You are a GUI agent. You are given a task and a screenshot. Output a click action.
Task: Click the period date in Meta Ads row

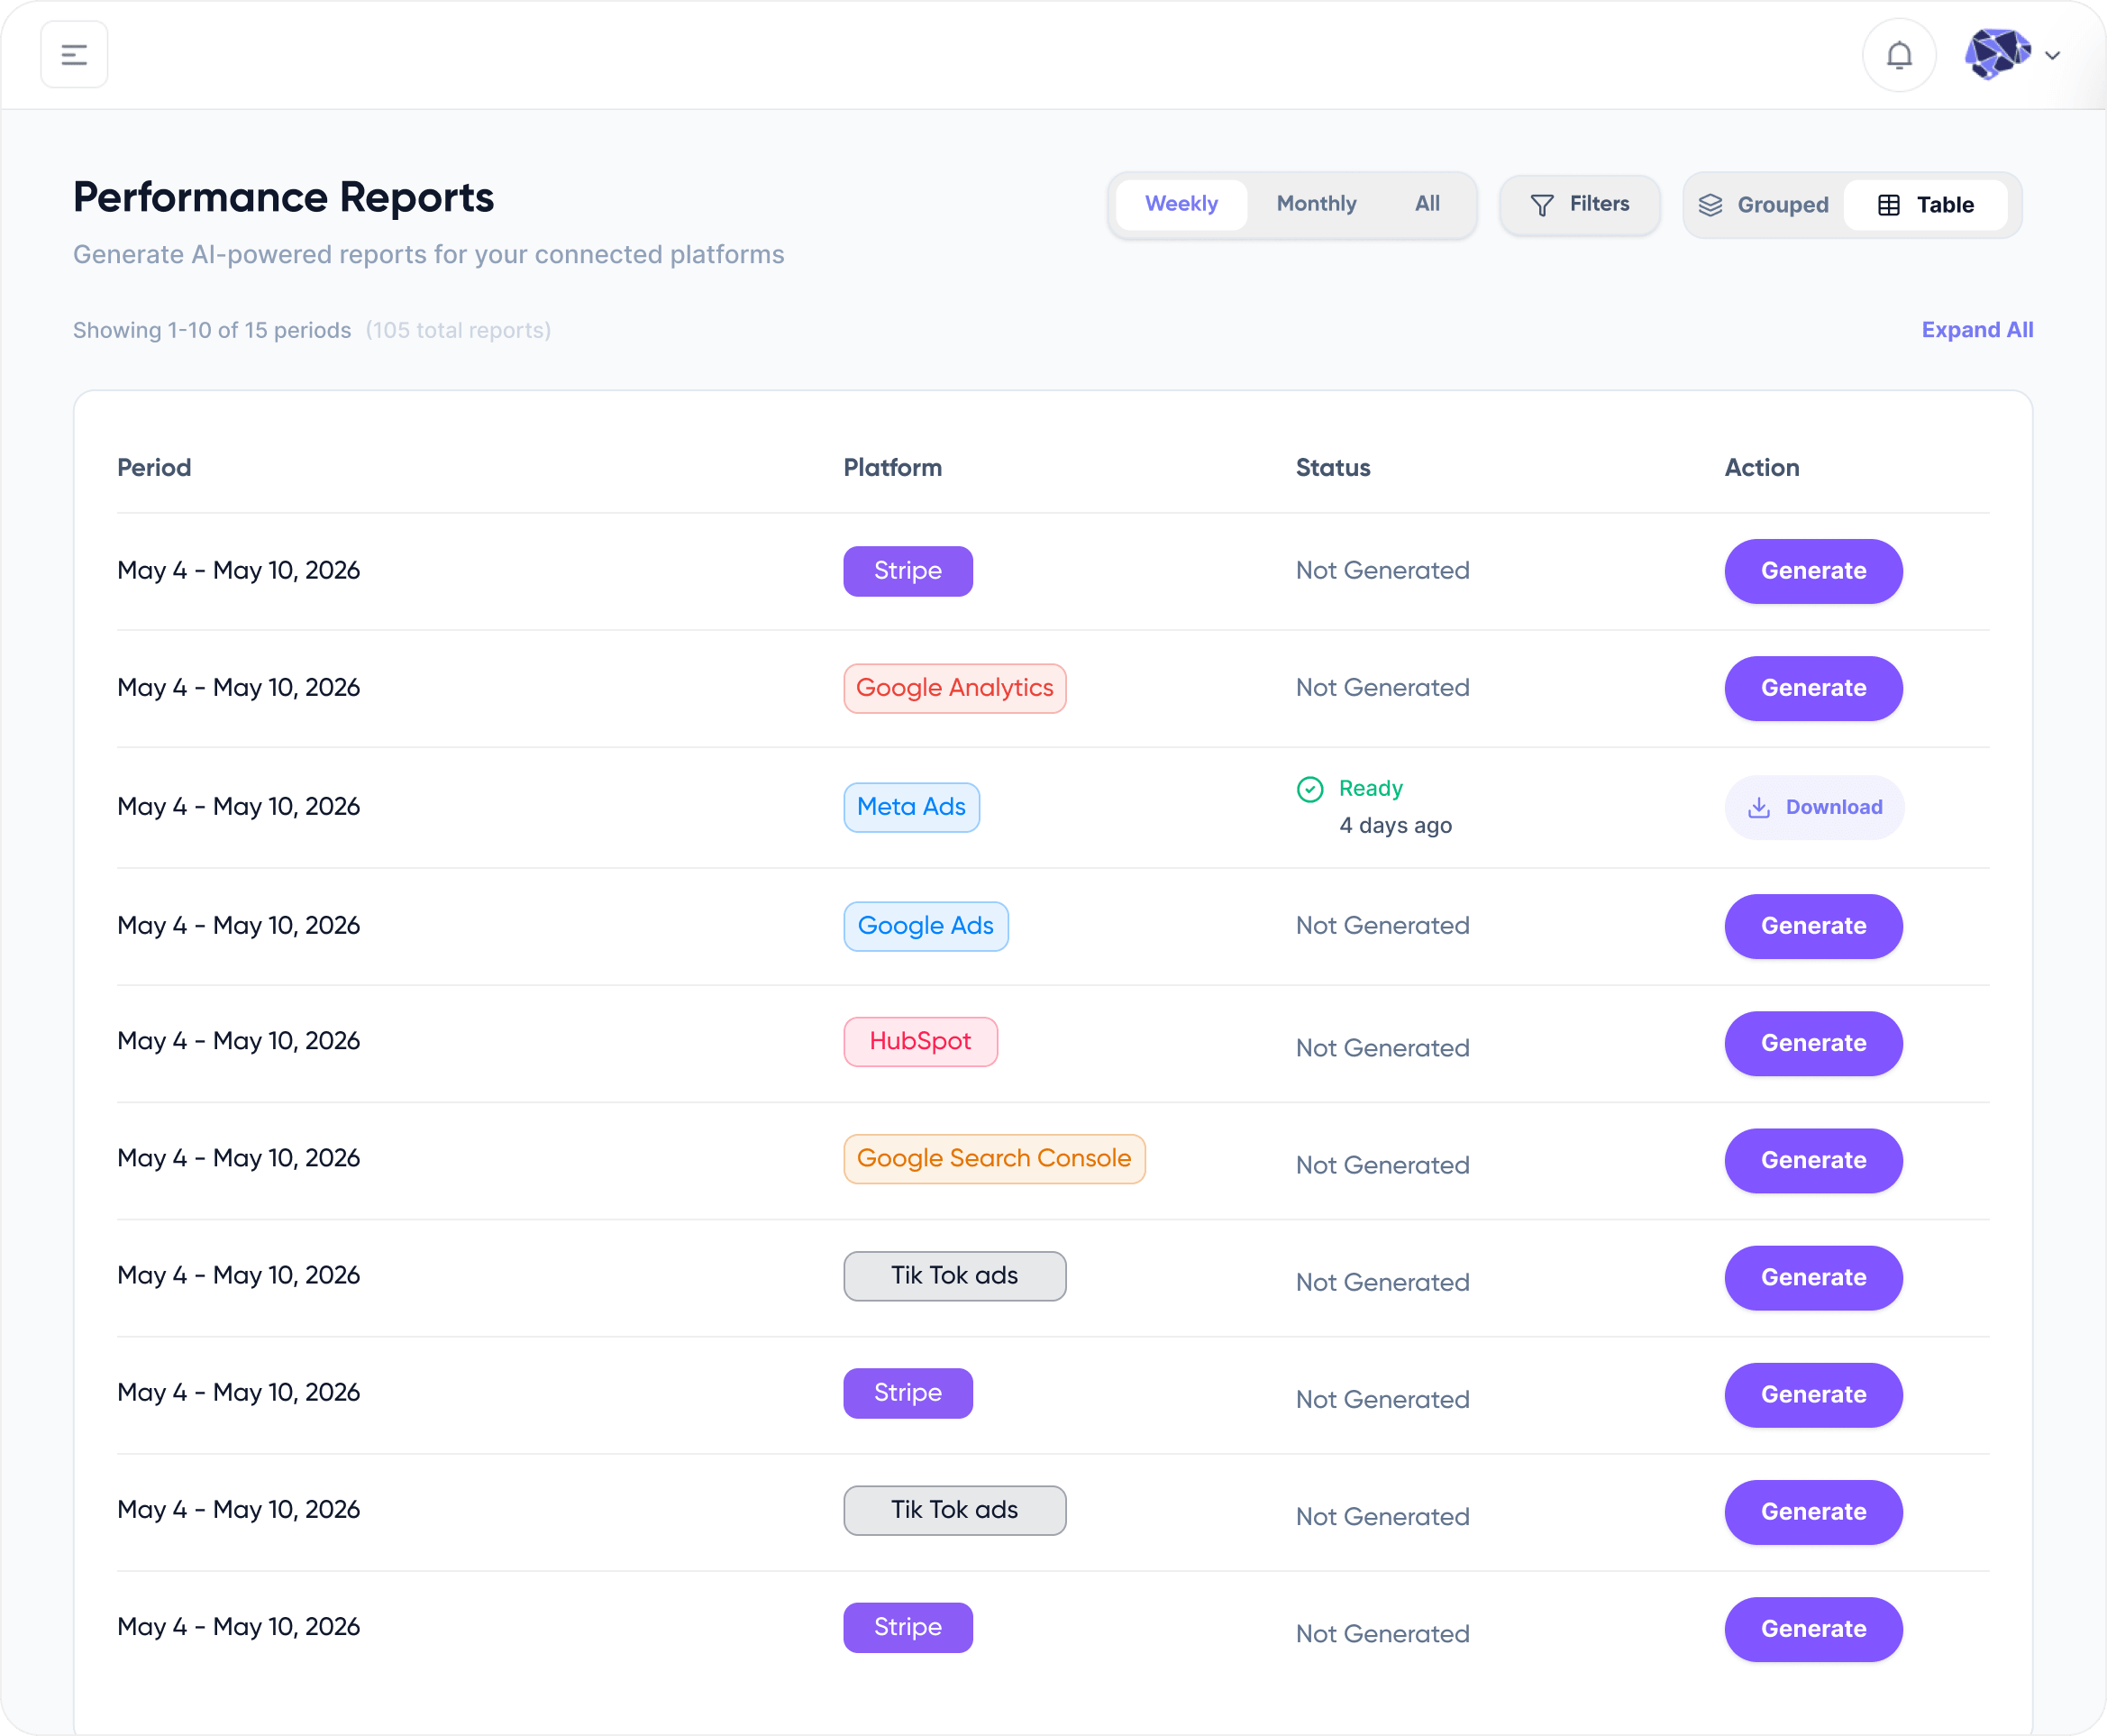tap(238, 807)
